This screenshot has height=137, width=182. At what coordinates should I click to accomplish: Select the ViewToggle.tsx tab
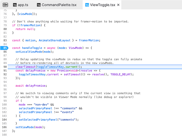click(x=103, y=5)
